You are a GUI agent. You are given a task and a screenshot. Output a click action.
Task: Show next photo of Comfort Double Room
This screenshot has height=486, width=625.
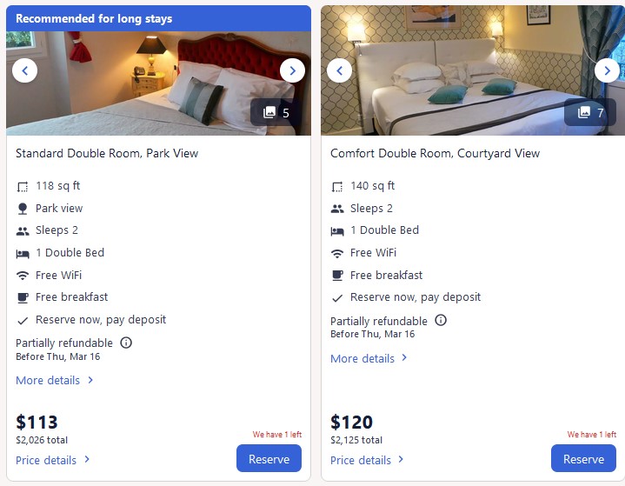coord(607,70)
